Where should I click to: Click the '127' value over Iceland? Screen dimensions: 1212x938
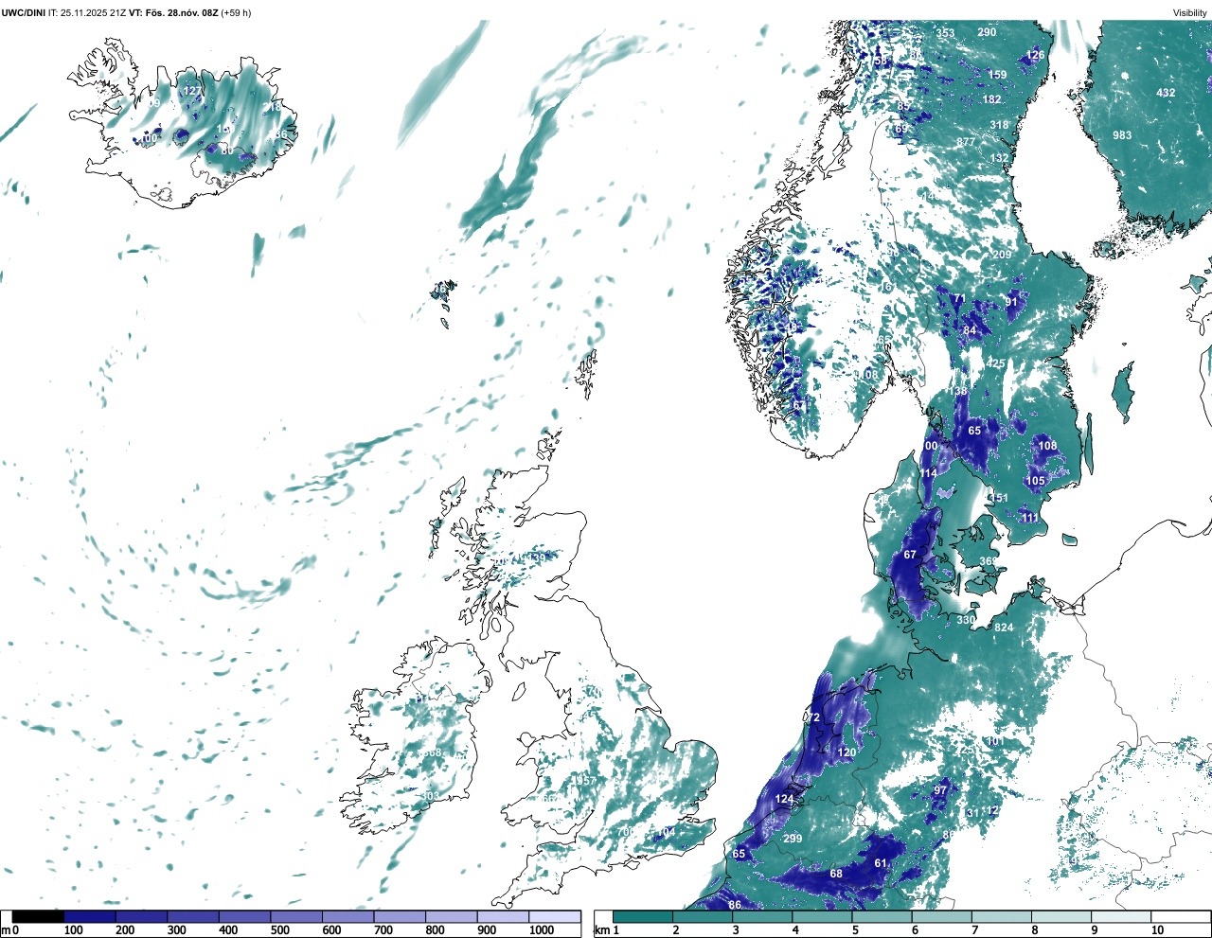point(192,92)
